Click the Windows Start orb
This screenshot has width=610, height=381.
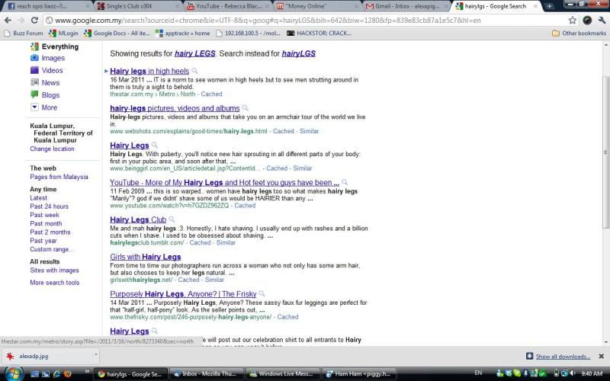(x=13, y=373)
